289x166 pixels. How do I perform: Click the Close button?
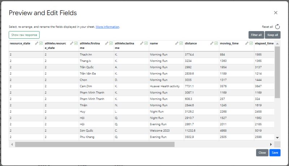tap(262, 153)
